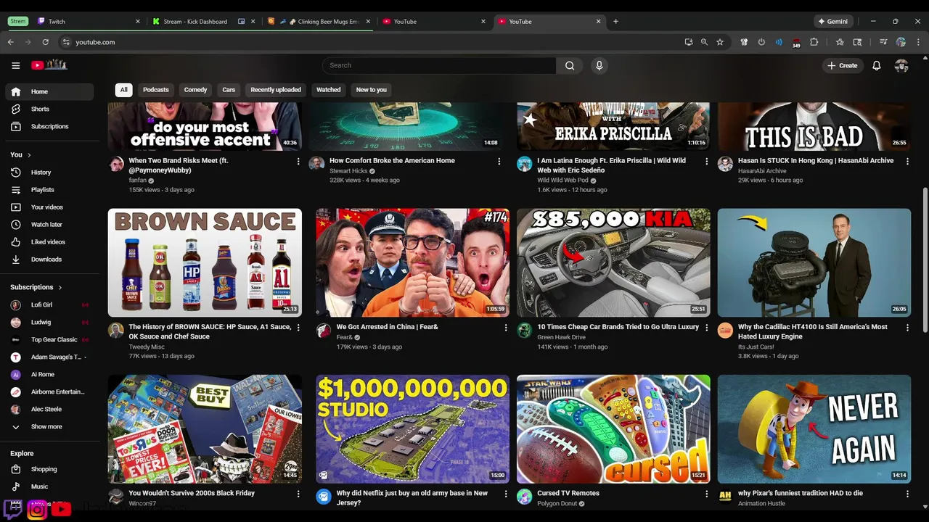Open Playlists in the sidebar
The image size is (929, 522).
pyautogui.click(x=50, y=190)
